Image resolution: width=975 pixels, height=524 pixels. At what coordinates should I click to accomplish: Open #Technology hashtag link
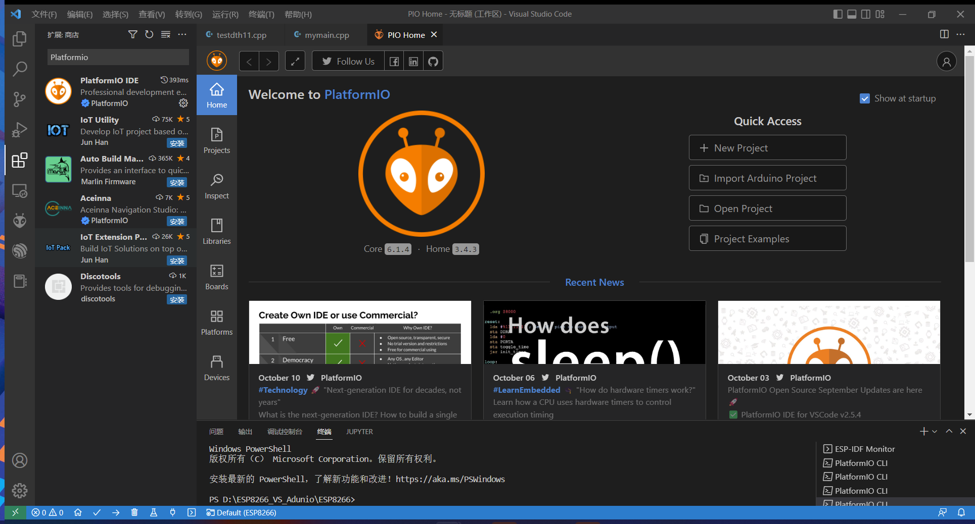pyautogui.click(x=283, y=390)
